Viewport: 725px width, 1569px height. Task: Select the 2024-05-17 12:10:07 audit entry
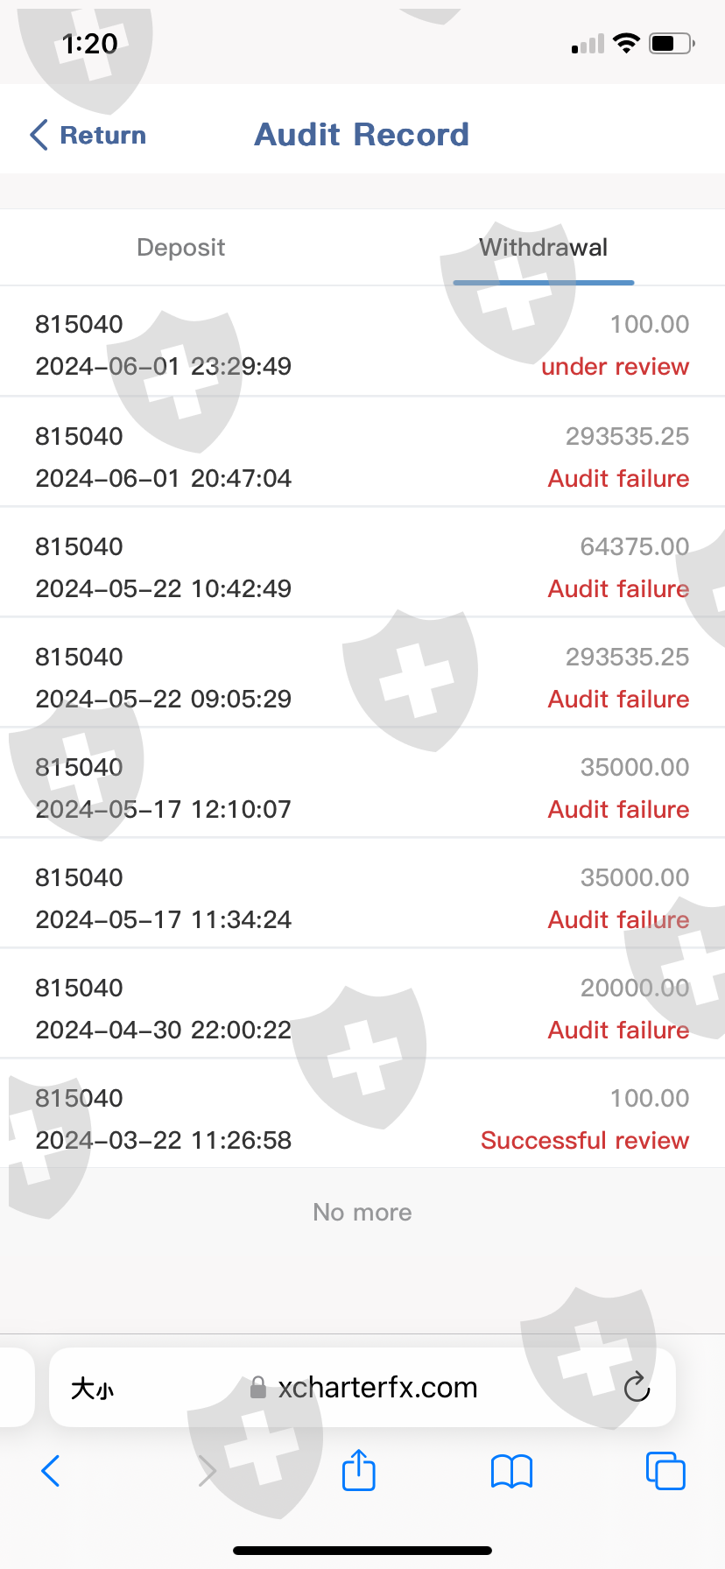[362, 787]
